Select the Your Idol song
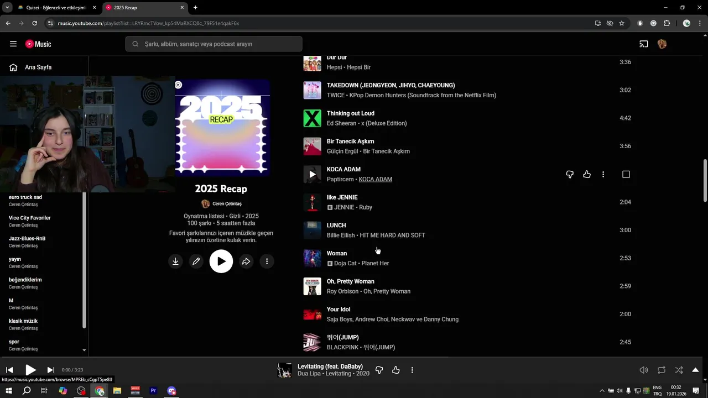Viewport: 708px width, 398px height. coord(338,310)
